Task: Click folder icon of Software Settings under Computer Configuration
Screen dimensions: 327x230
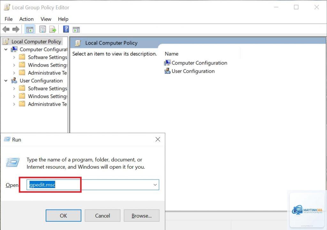Action: pos(22,57)
